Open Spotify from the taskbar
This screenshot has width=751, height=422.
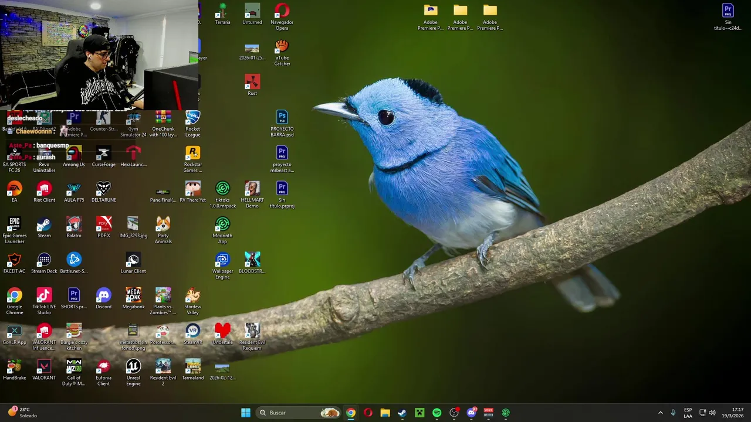[437, 413]
